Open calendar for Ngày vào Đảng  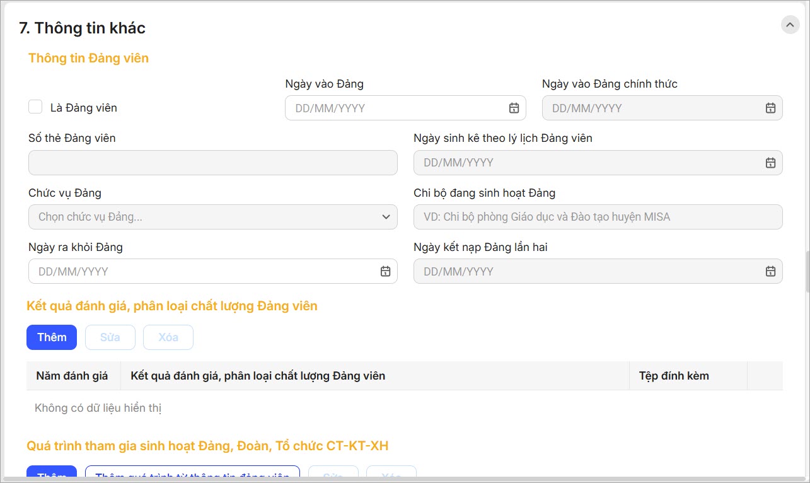[514, 108]
